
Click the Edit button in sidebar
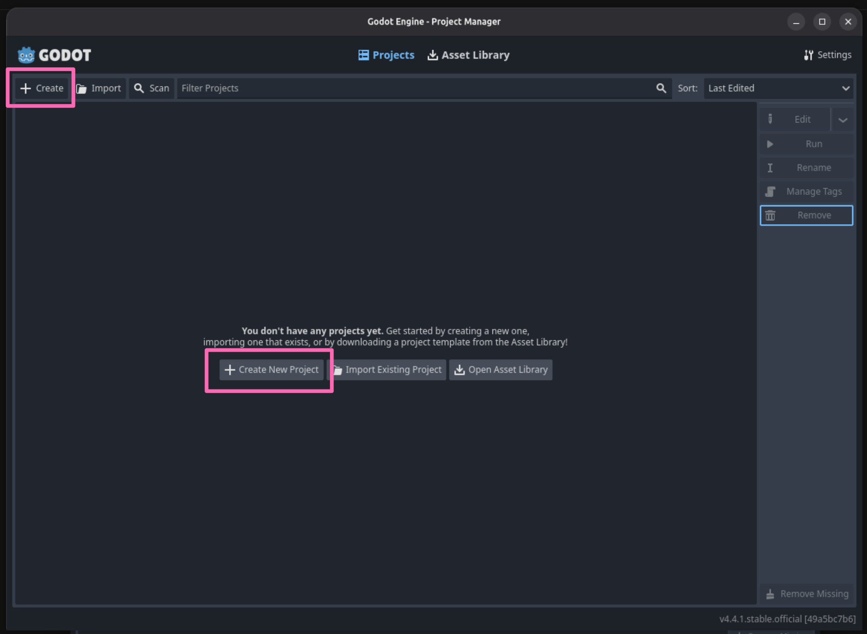pos(795,120)
